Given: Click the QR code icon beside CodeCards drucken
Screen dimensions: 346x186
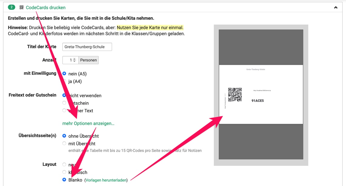Looking at the screenshot, I should pos(21,7).
